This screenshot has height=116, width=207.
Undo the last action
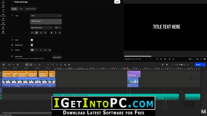[x=9, y=65]
